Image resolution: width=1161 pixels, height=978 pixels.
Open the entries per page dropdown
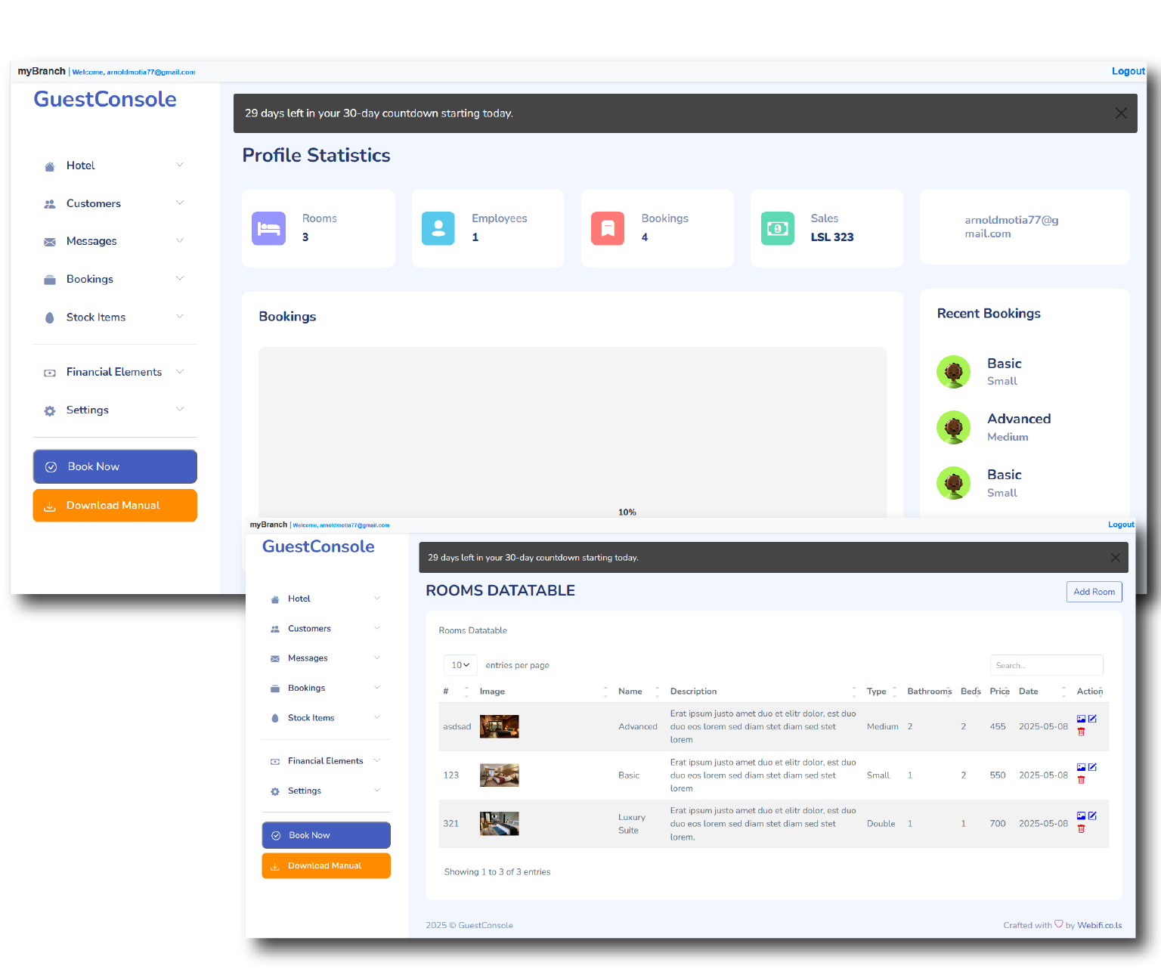460,665
